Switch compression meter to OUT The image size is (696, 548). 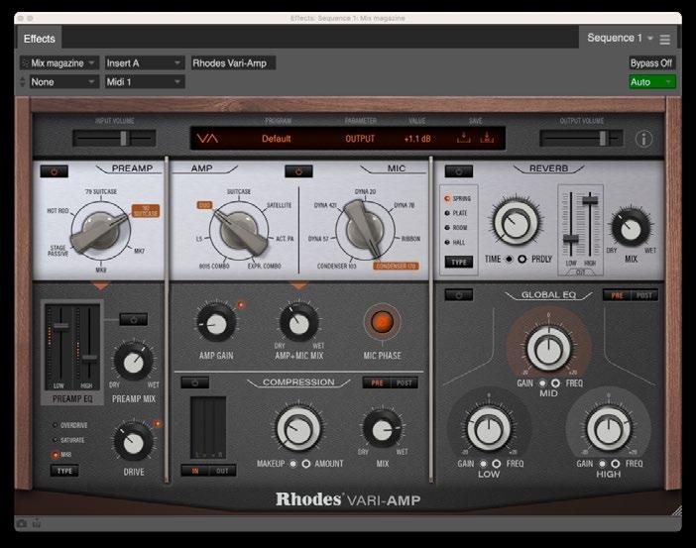pos(222,471)
